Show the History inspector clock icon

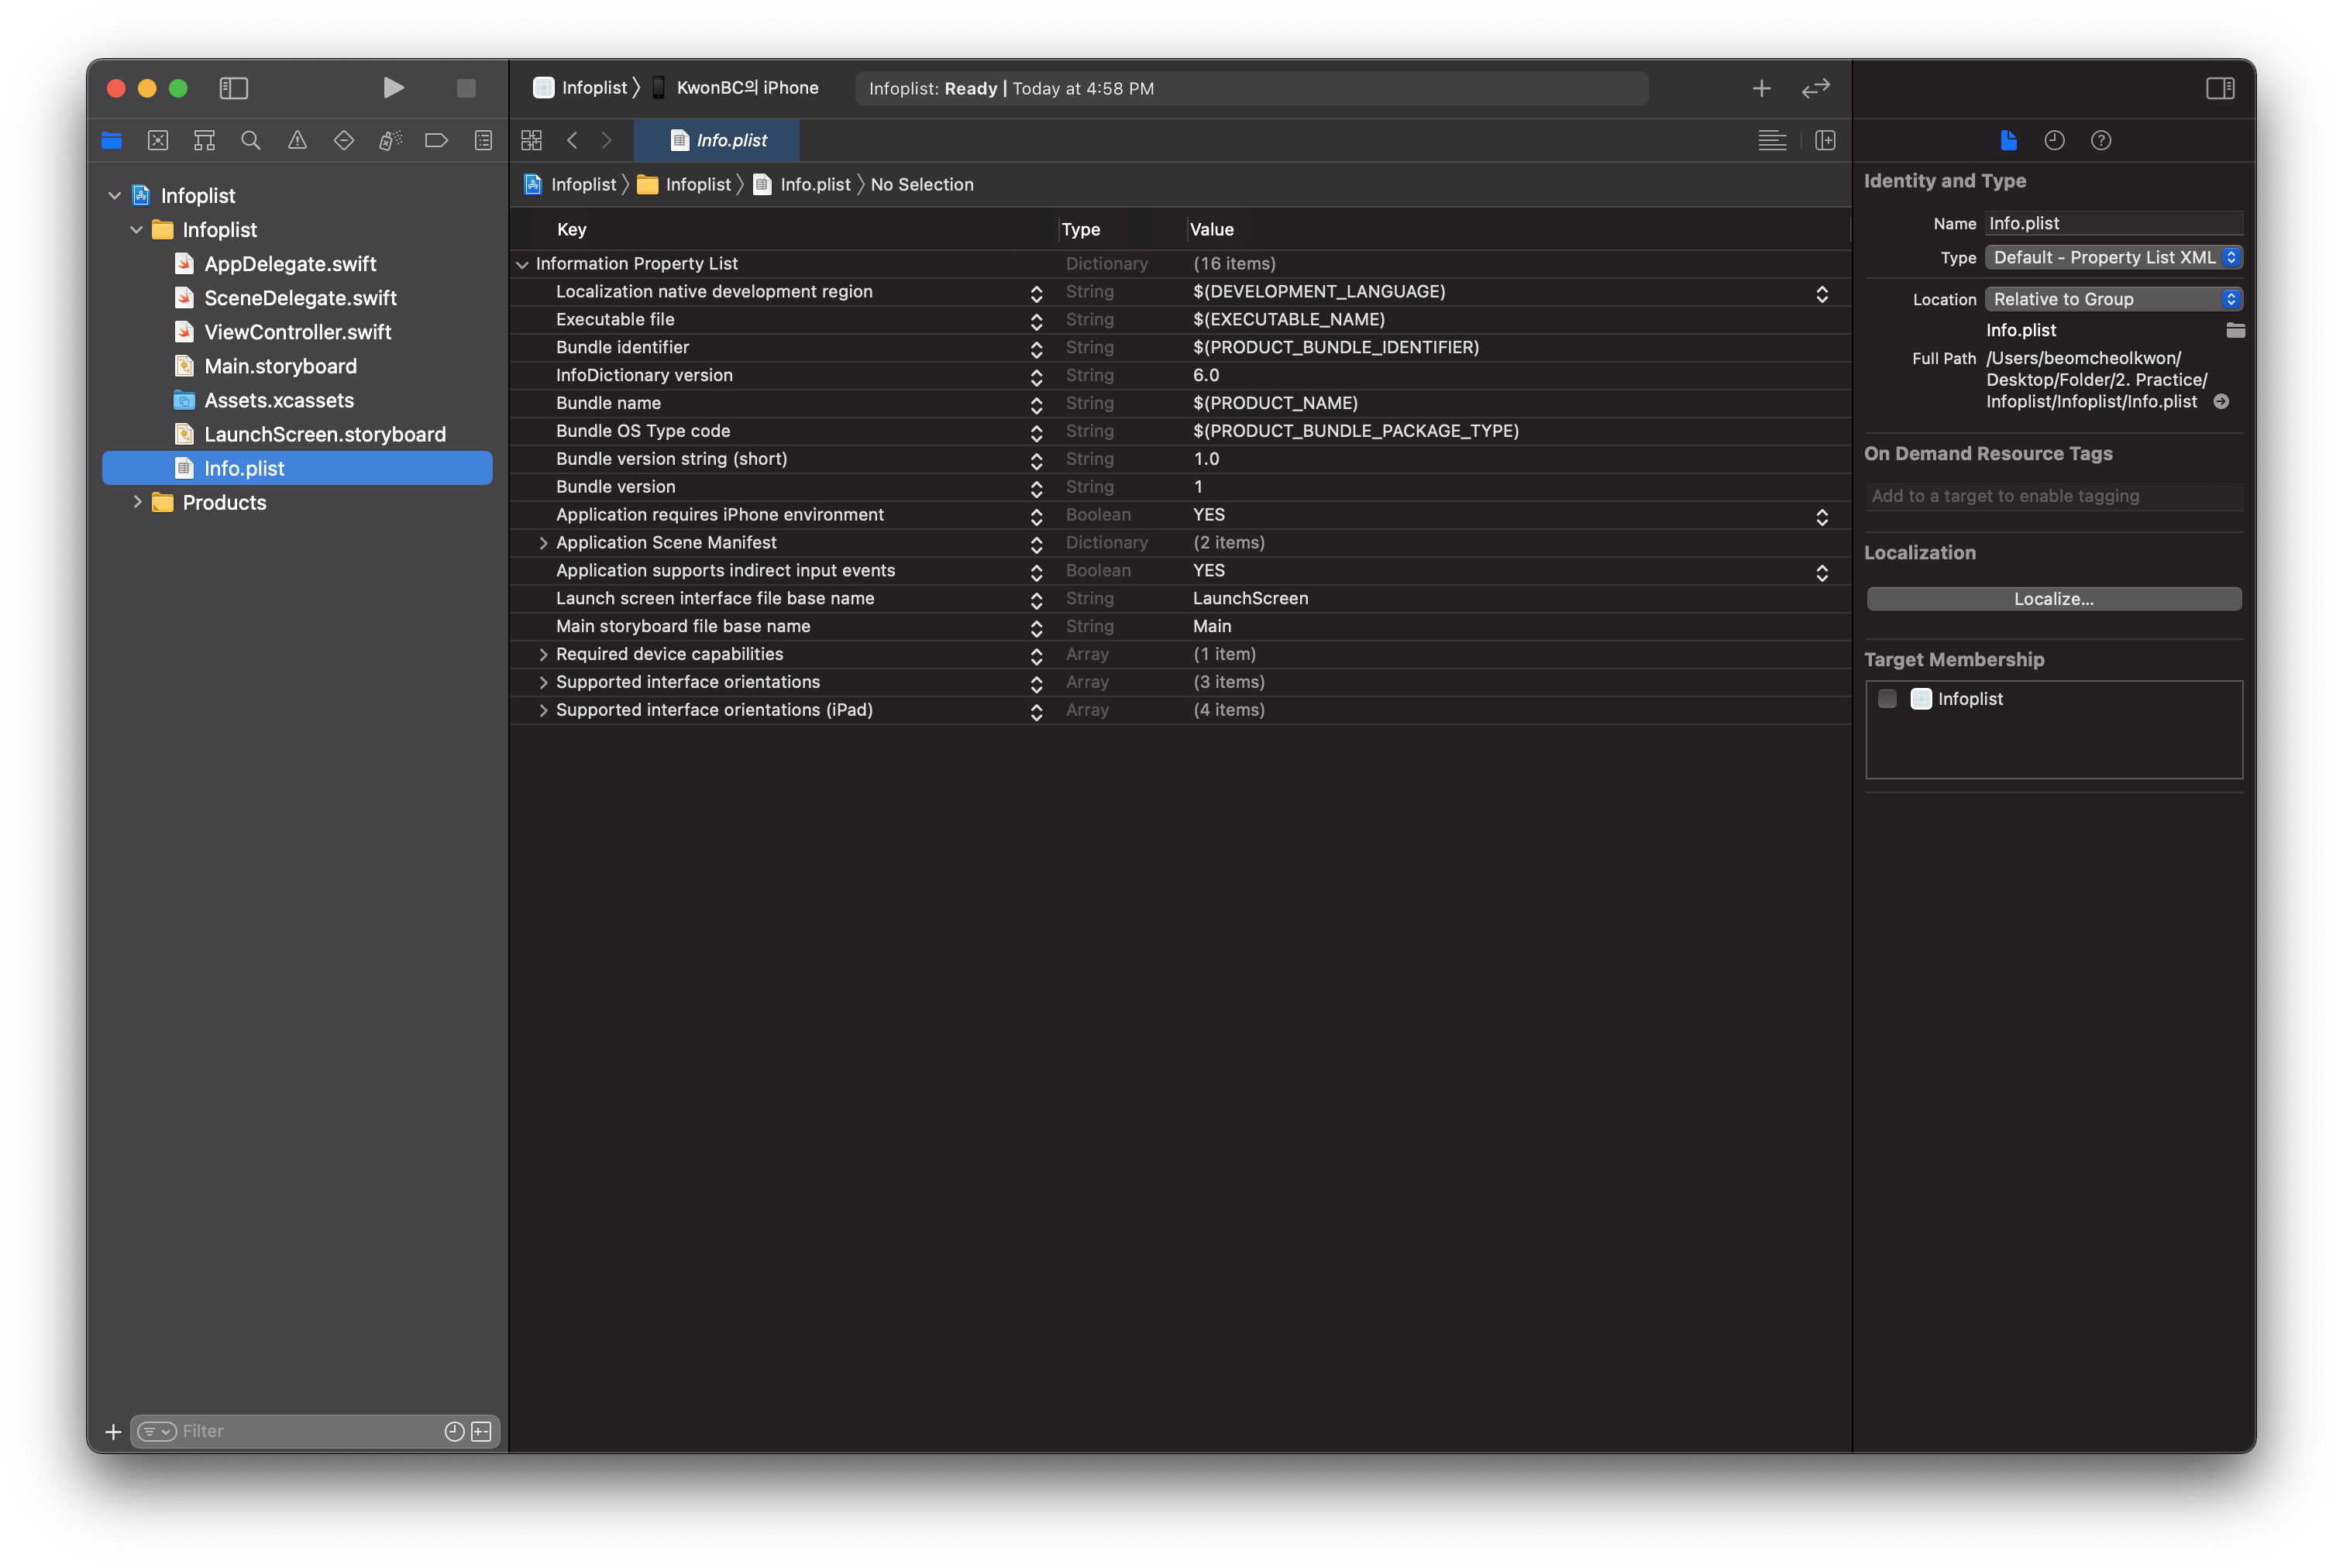[2054, 140]
